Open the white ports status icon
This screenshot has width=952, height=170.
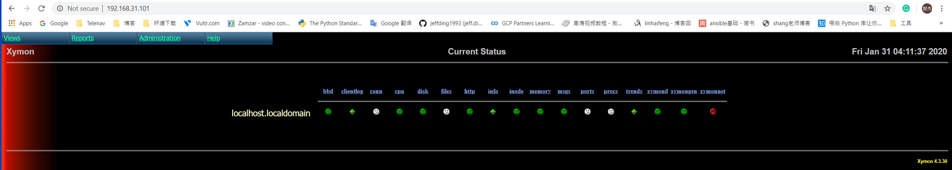pyautogui.click(x=587, y=111)
